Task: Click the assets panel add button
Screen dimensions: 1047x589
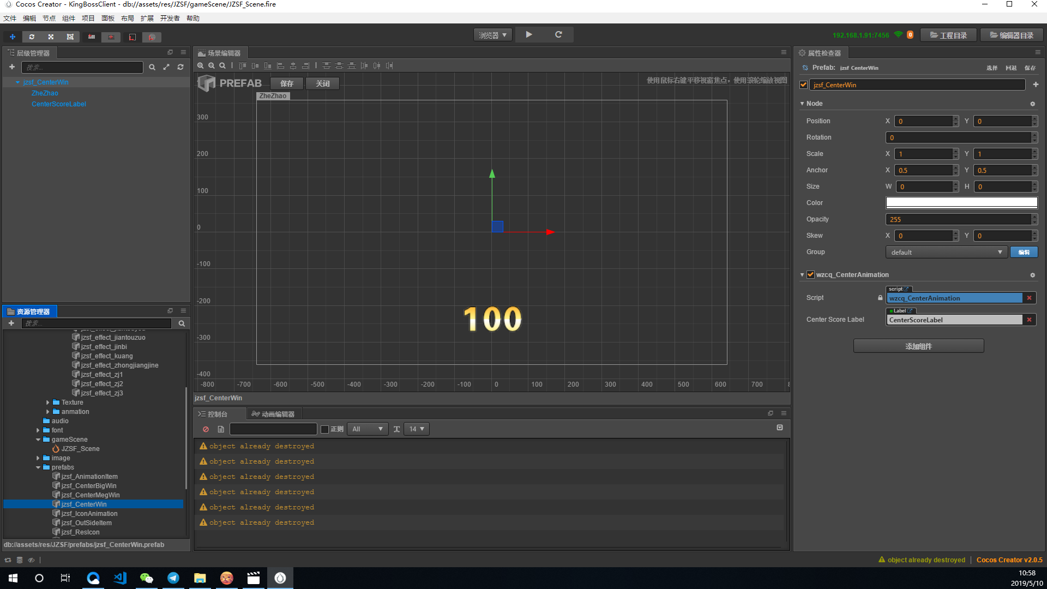Action: point(11,323)
